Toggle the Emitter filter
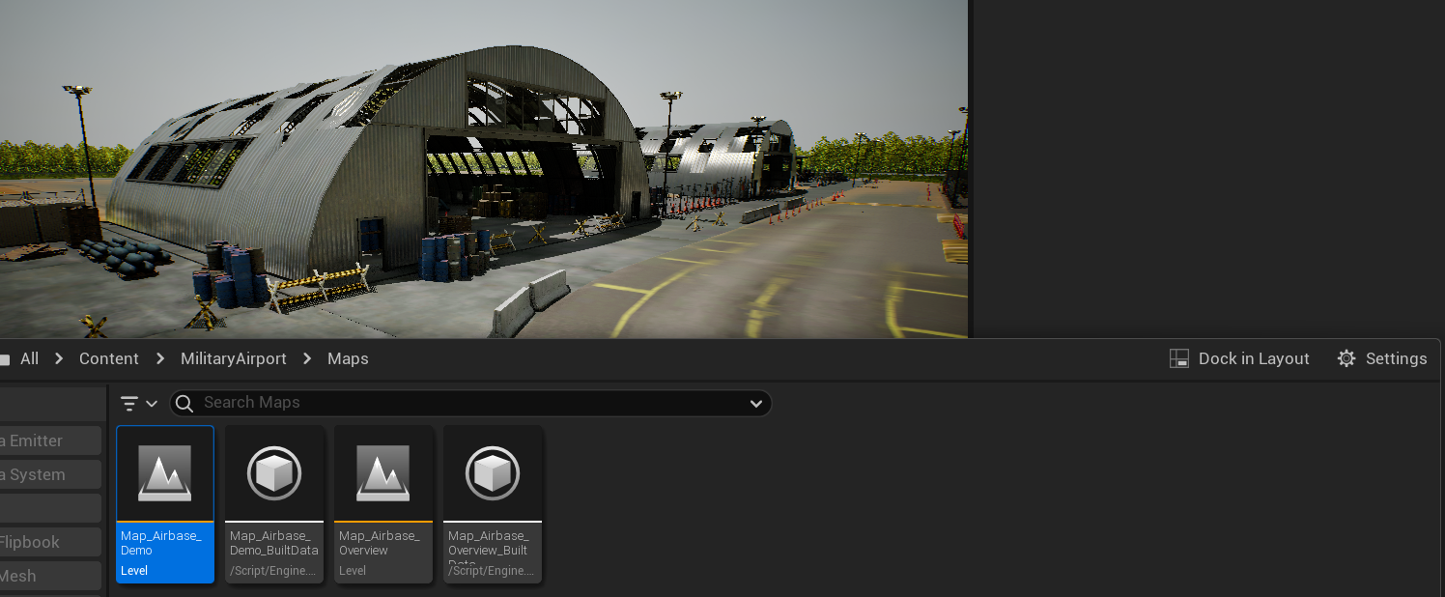This screenshot has height=597, width=1445. [x=48, y=441]
